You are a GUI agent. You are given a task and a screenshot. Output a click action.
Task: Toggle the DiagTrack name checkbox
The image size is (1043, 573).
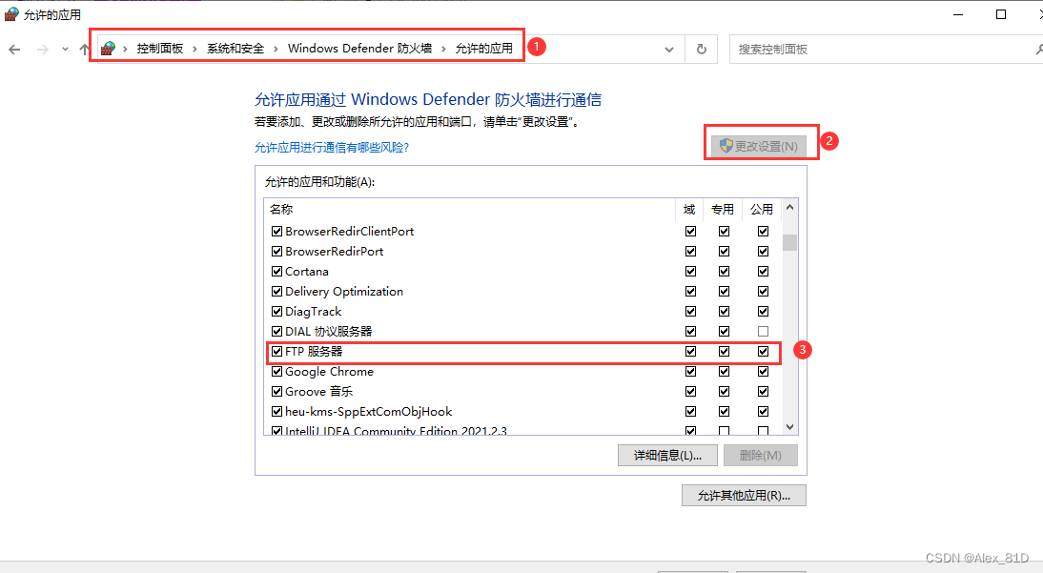click(x=276, y=312)
